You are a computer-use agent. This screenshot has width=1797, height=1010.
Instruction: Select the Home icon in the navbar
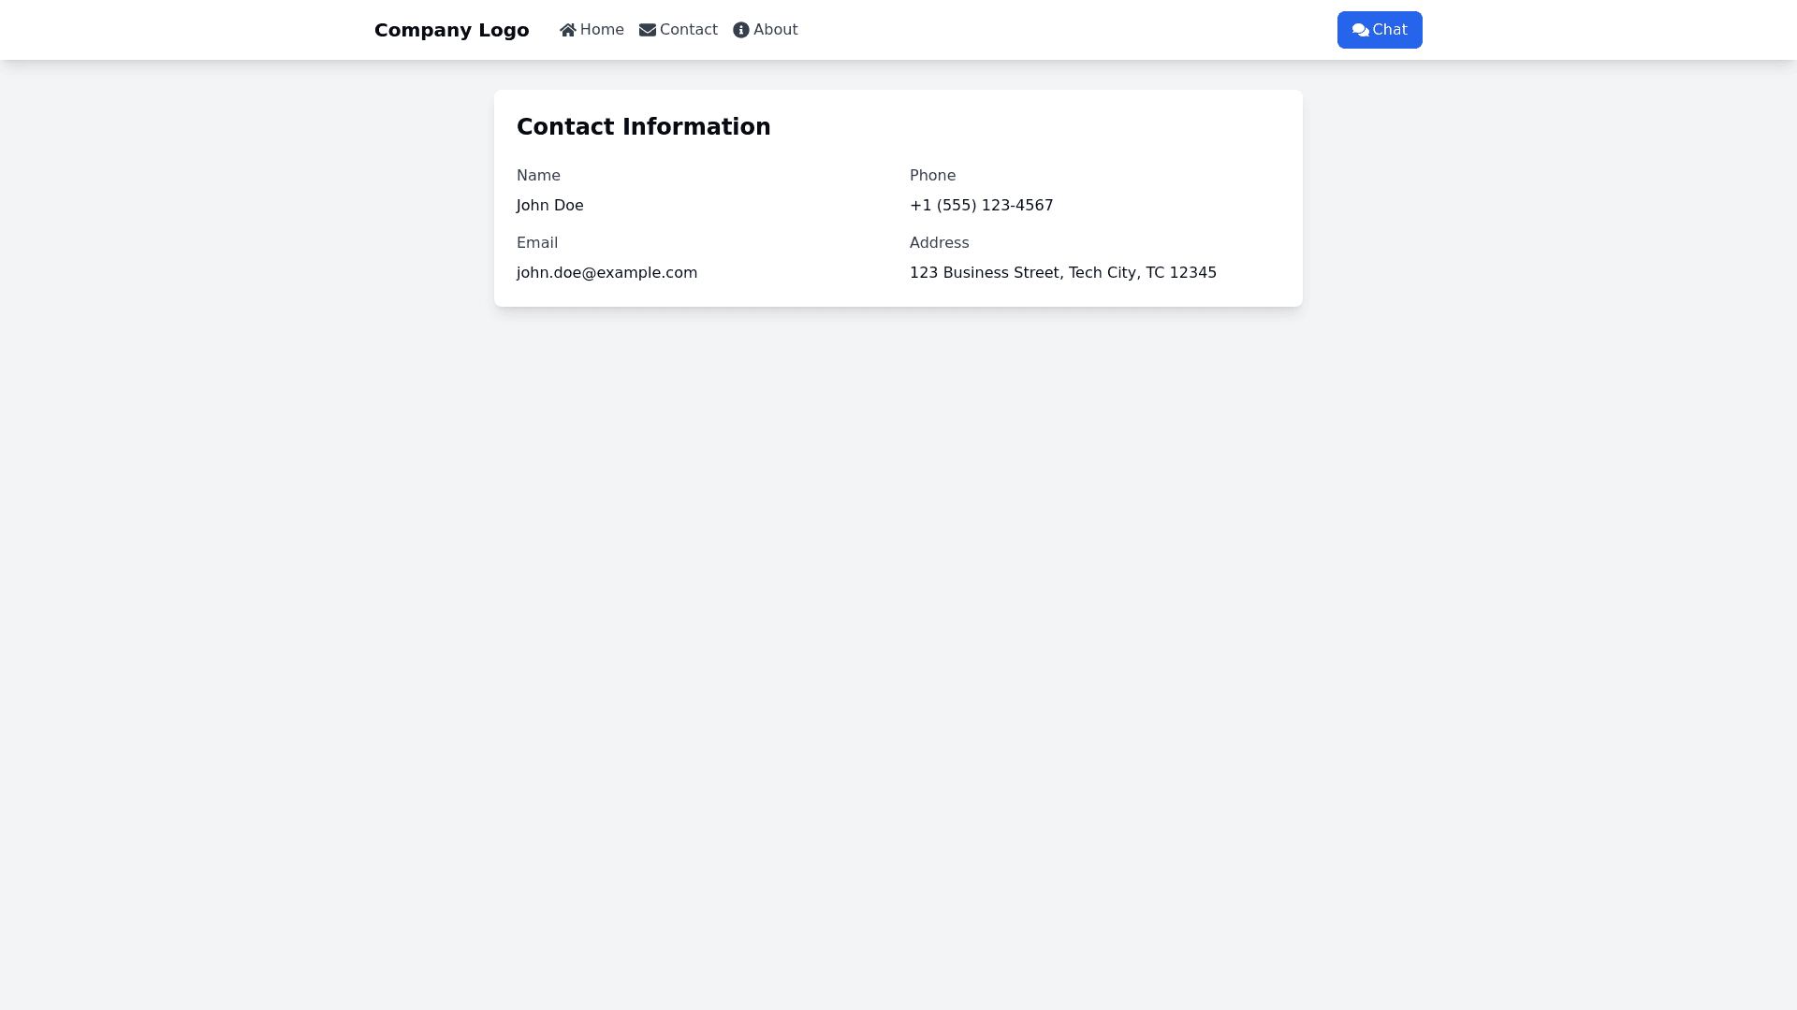[x=566, y=29]
